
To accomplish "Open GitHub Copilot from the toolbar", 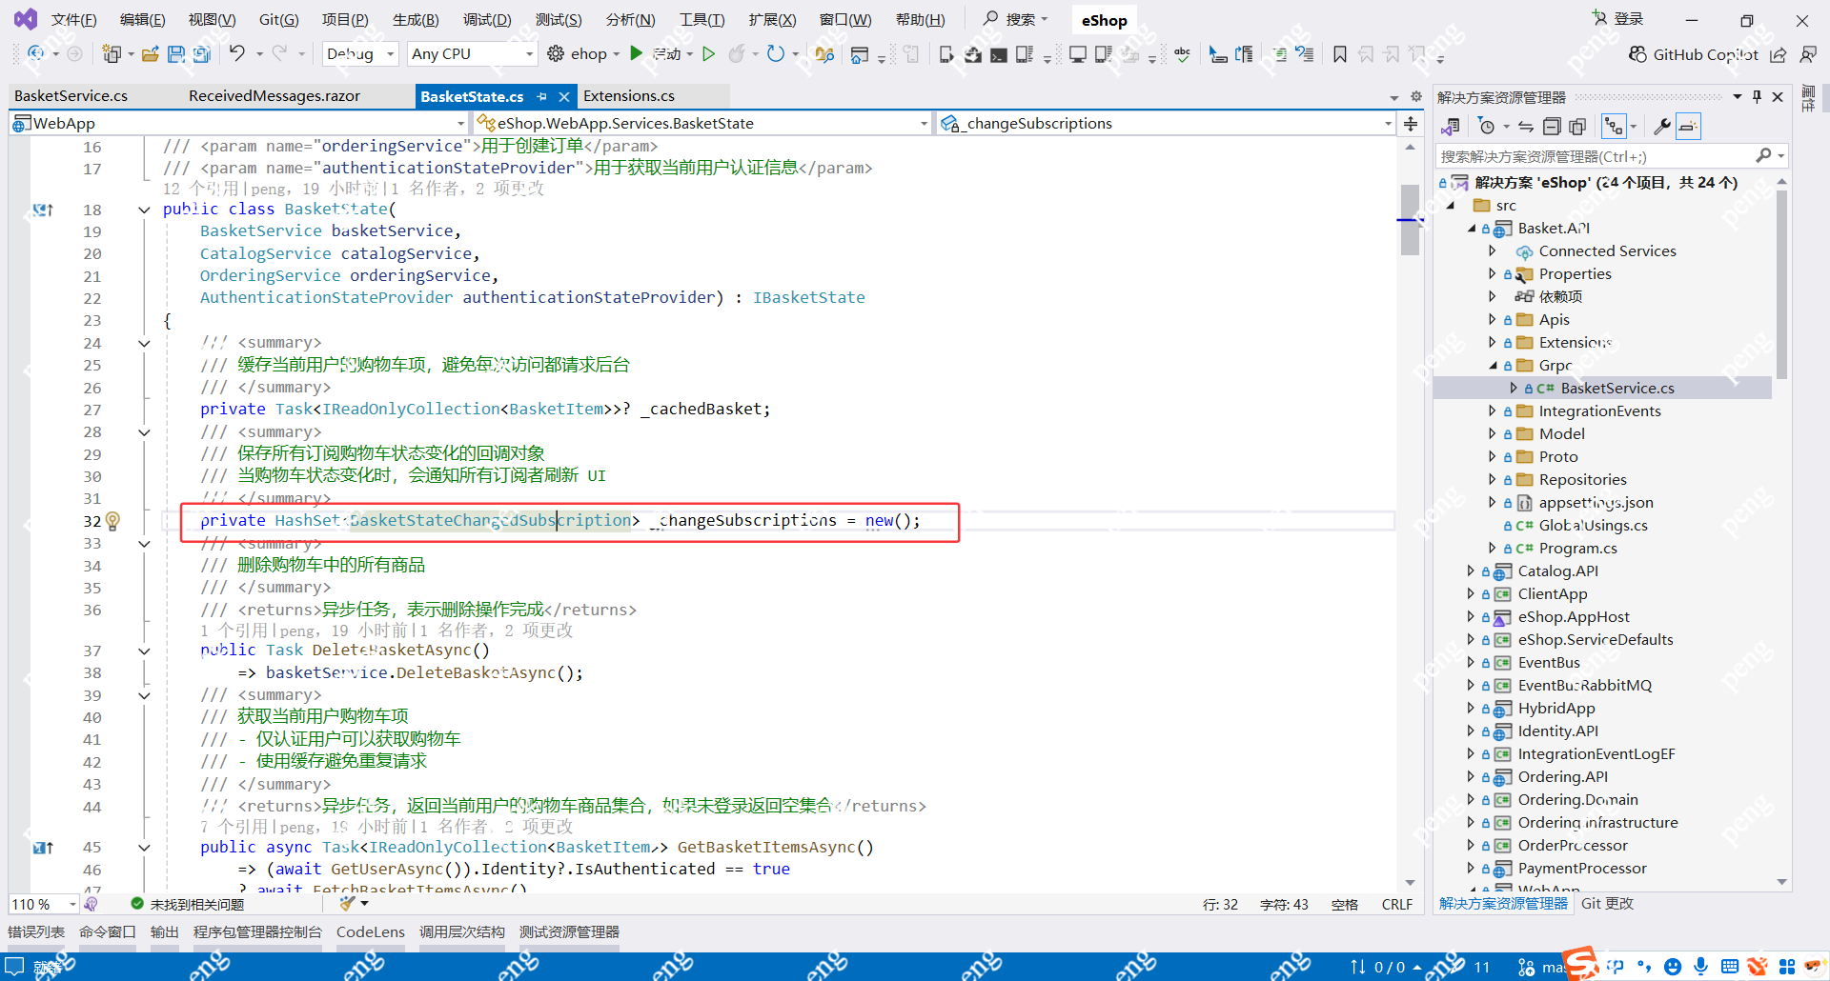I will tap(1694, 54).
